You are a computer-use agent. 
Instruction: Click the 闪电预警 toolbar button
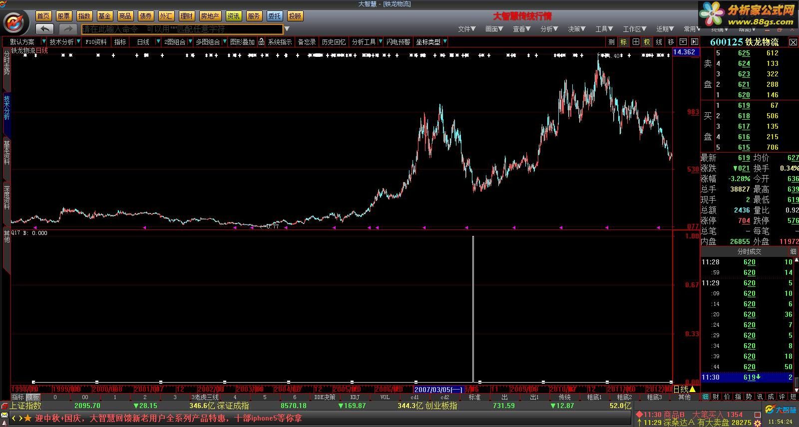[398, 42]
